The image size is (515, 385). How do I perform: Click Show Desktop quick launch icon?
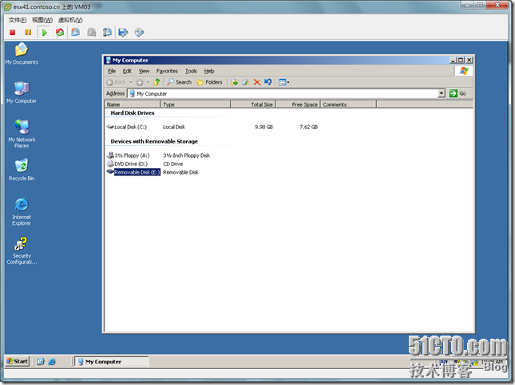pyautogui.click(x=41, y=362)
